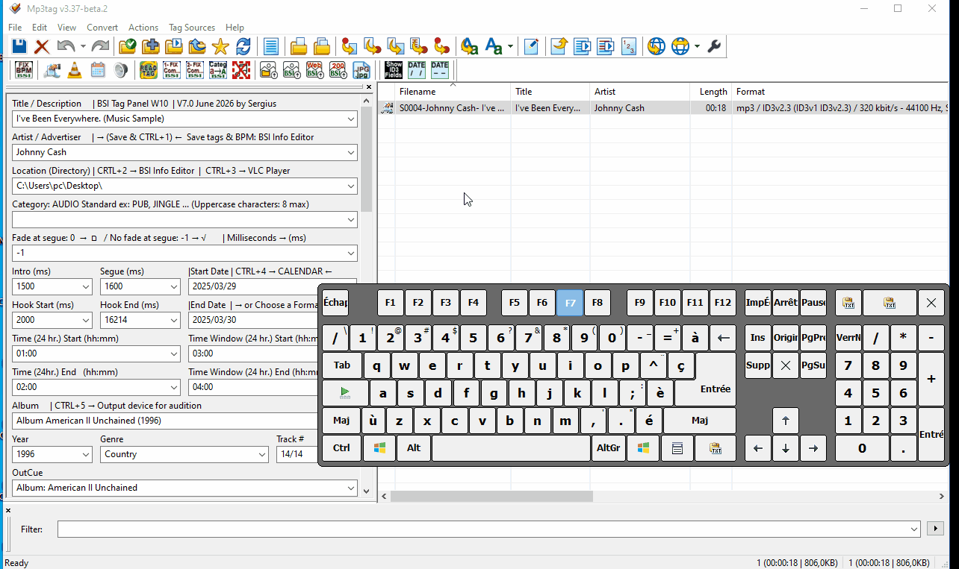The width and height of the screenshot is (959, 569).
Task: Expand the Title / Description dropdown
Action: pyautogui.click(x=351, y=119)
